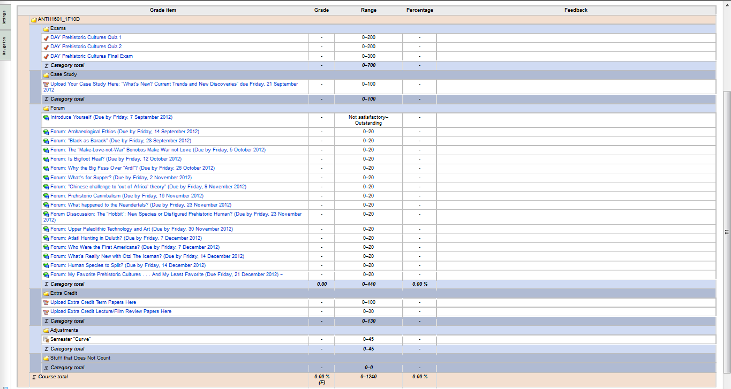Open Forum: Archaeological Ethics link

coord(125,132)
